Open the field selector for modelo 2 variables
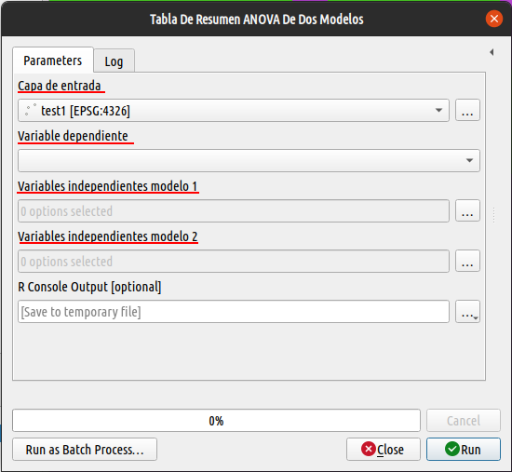Screen dimensions: 512x472 (467, 262)
